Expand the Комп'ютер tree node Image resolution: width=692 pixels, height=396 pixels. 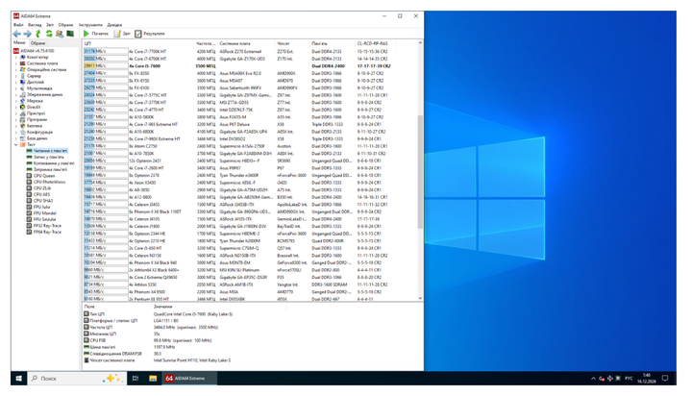point(16,57)
